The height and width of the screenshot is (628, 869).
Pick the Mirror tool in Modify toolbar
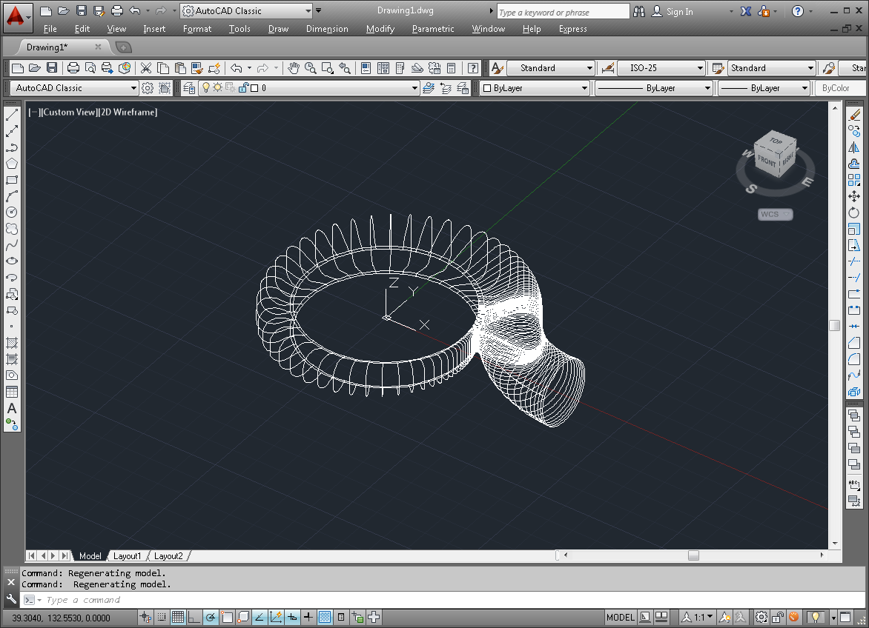click(854, 147)
